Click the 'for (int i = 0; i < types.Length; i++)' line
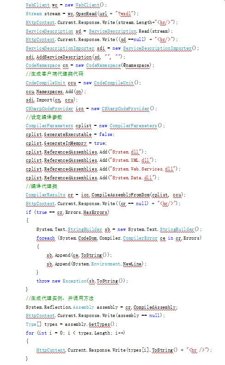Screen dimensions: 225x365 tap(76, 333)
